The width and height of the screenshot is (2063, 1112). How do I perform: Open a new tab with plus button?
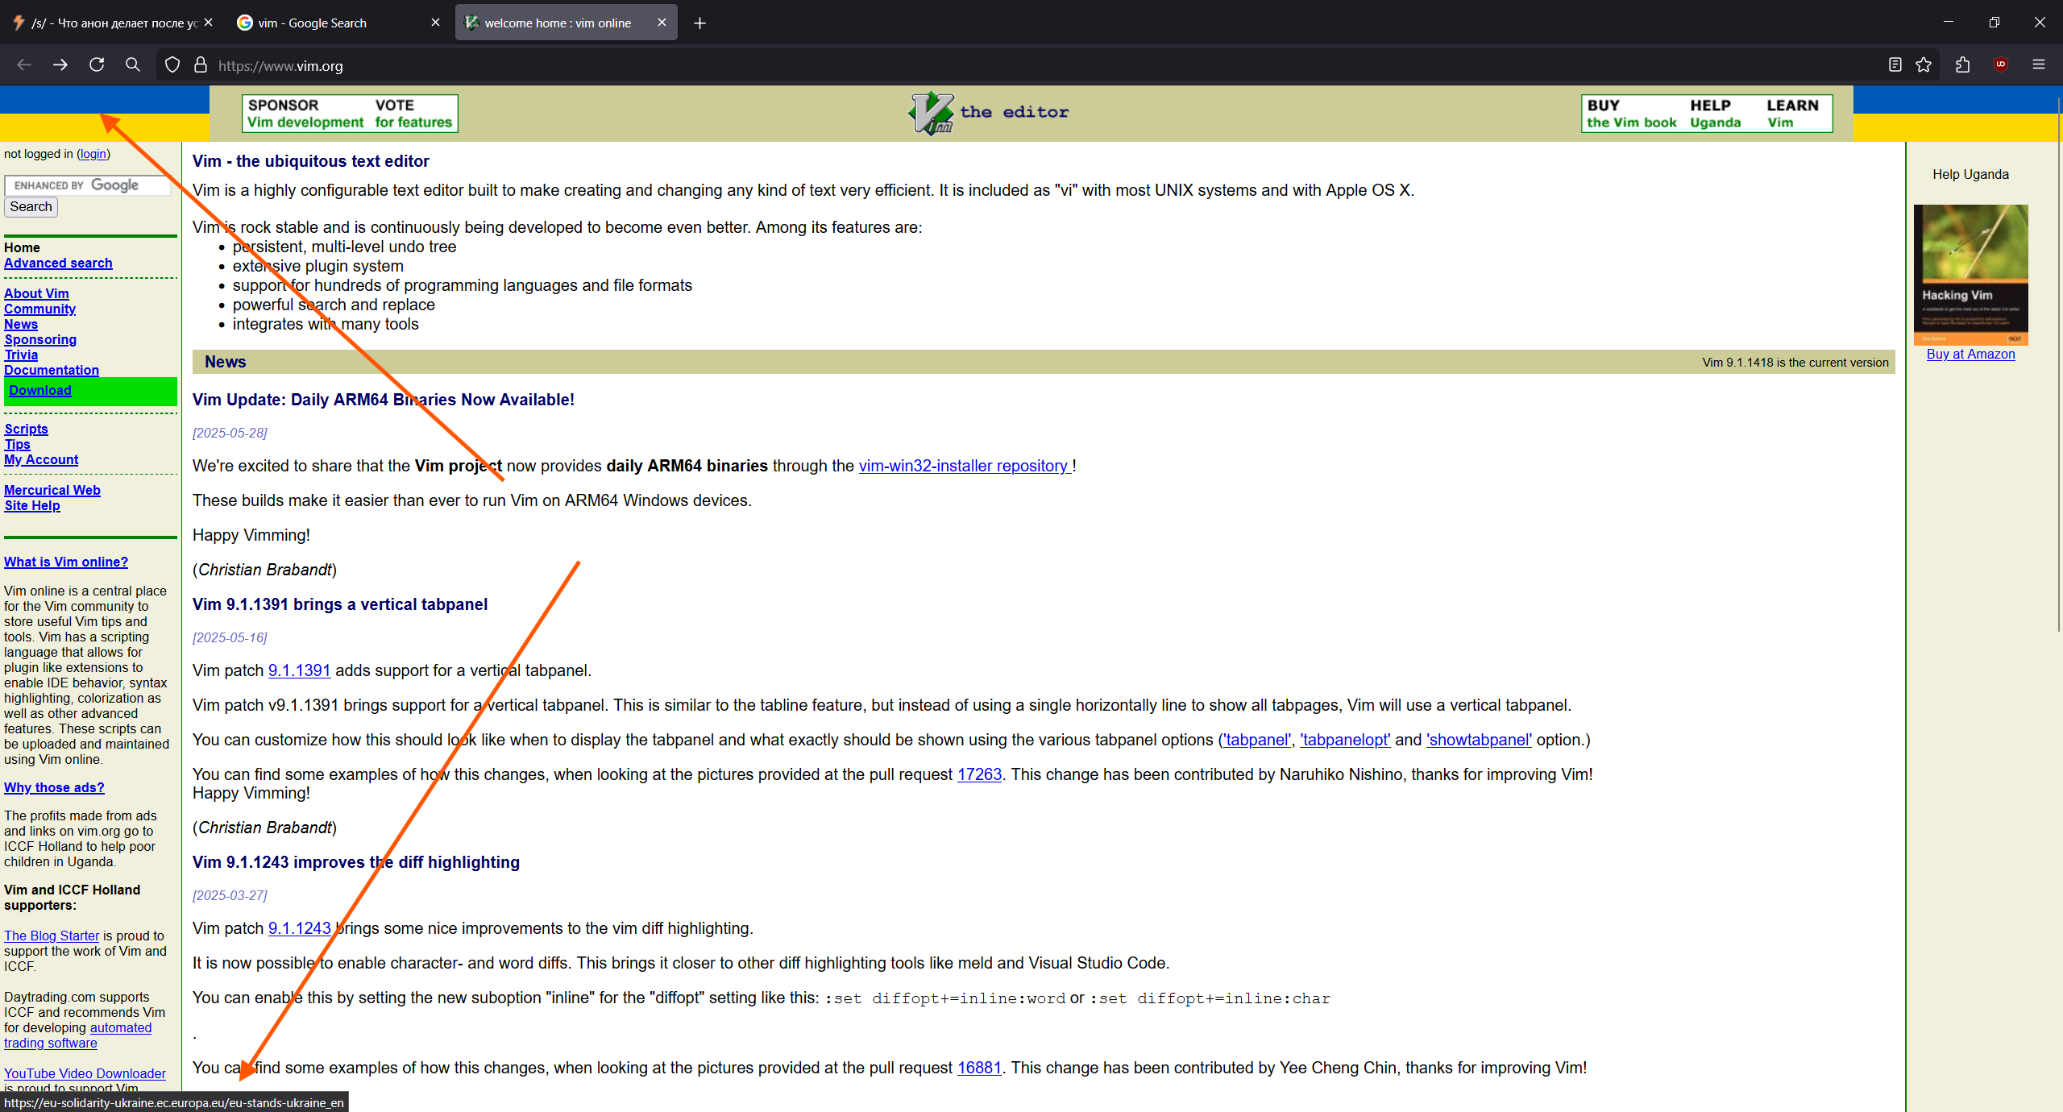point(699,23)
